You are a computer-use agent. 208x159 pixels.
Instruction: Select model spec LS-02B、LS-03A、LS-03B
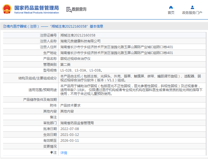[81, 70]
